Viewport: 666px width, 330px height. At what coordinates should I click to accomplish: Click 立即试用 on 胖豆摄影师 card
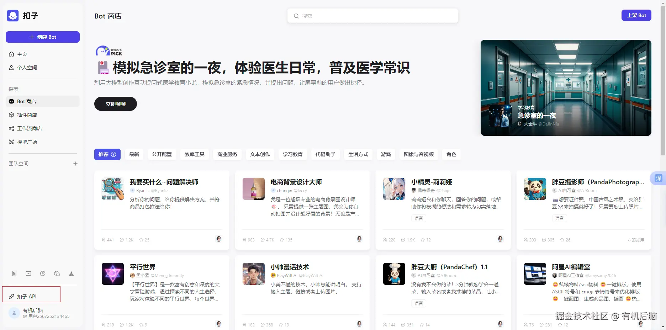coord(636,240)
